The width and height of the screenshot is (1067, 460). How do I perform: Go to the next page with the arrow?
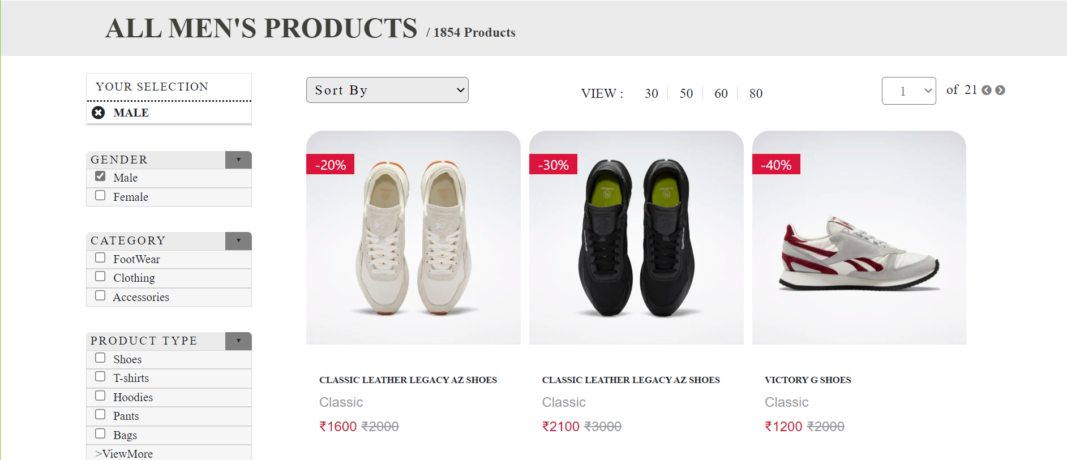click(1000, 89)
